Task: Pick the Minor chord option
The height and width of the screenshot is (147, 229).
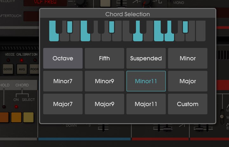Action: pyautogui.click(x=187, y=58)
